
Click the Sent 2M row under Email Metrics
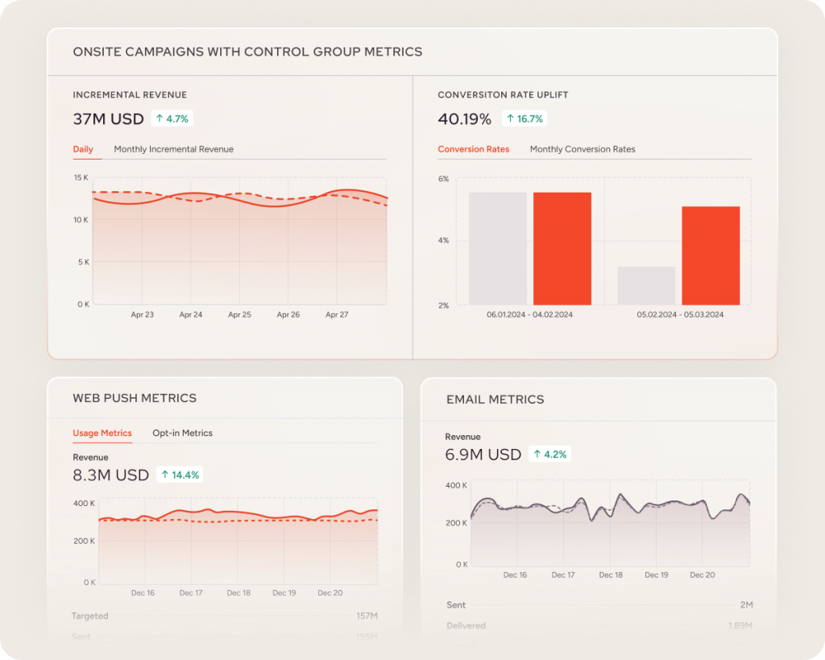[x=600, y=604]
